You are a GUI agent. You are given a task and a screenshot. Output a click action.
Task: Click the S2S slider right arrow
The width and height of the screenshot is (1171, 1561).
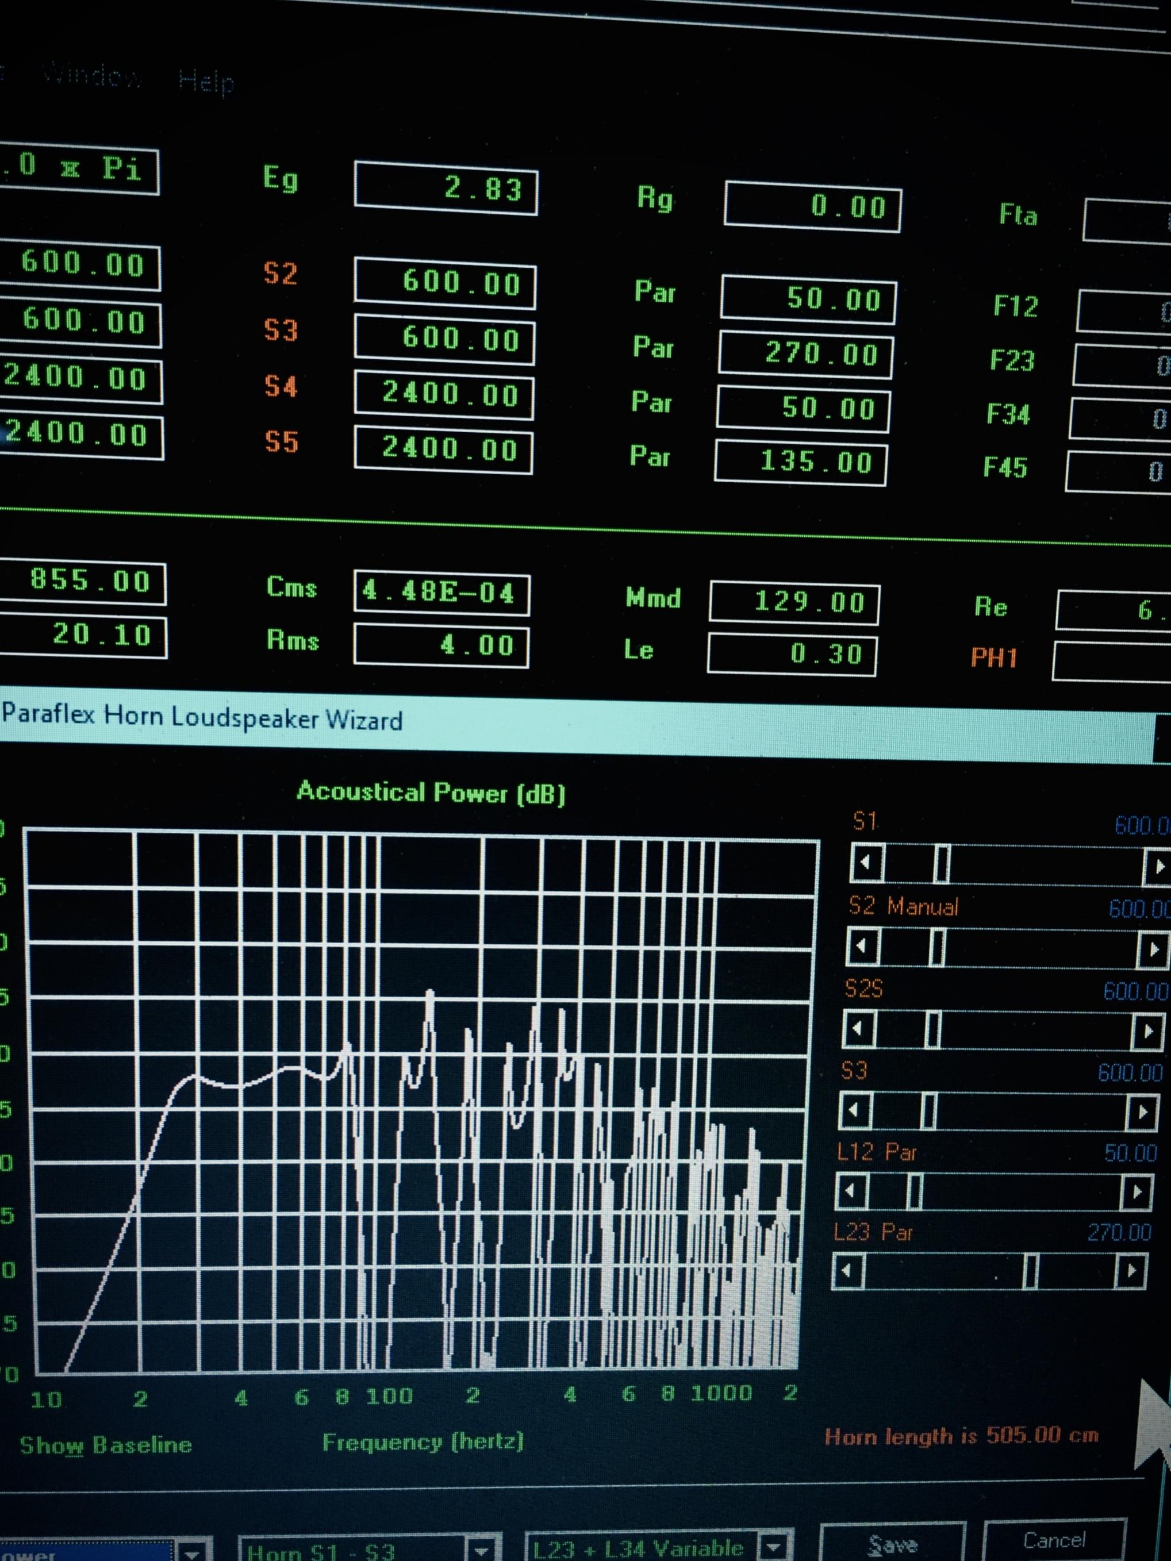(x=1149, y=1032)
